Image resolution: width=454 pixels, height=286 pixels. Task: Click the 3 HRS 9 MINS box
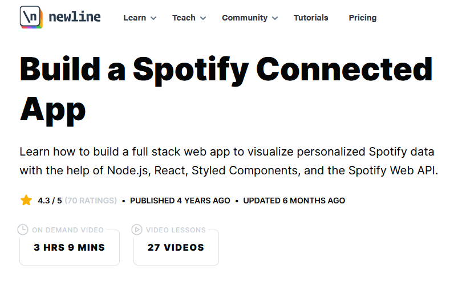(x=70, y=247)
